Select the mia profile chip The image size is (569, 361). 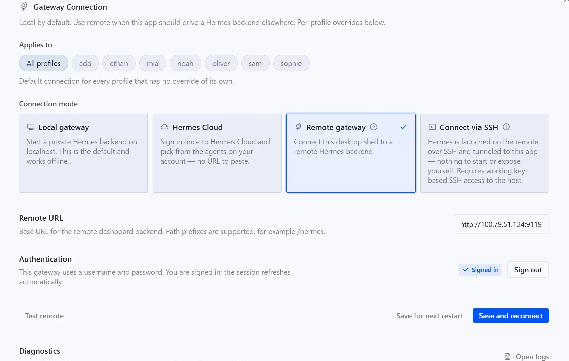[153, 63]
